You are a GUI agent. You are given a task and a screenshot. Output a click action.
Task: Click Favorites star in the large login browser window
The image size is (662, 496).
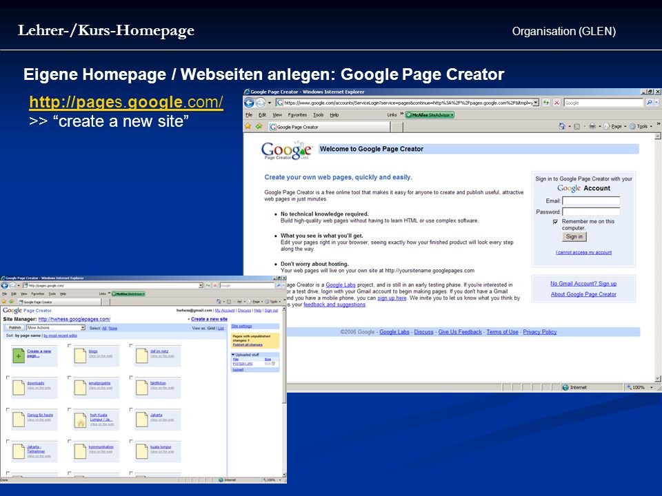[x=248, y=126]
